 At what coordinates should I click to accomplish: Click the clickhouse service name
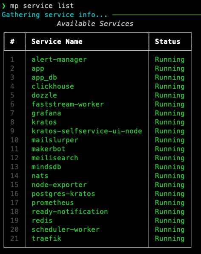coord(53,87)
